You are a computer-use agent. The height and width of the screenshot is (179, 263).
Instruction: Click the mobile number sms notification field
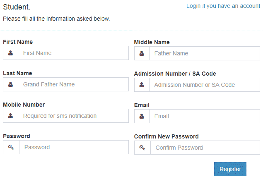[73, 116]
